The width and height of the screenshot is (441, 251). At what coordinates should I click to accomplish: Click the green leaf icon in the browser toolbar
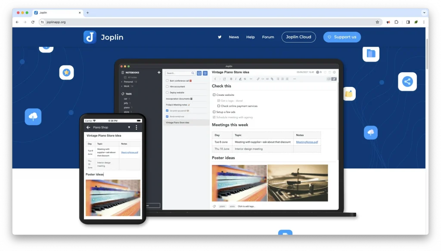point(416,22)
